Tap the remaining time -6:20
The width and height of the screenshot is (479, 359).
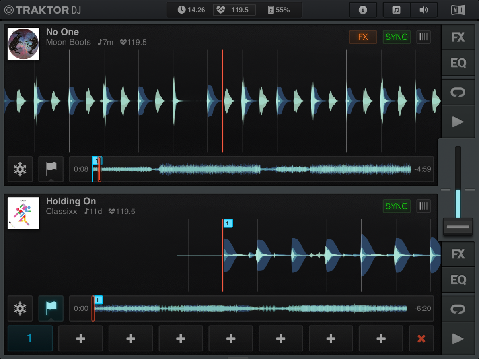click(423, 309)
